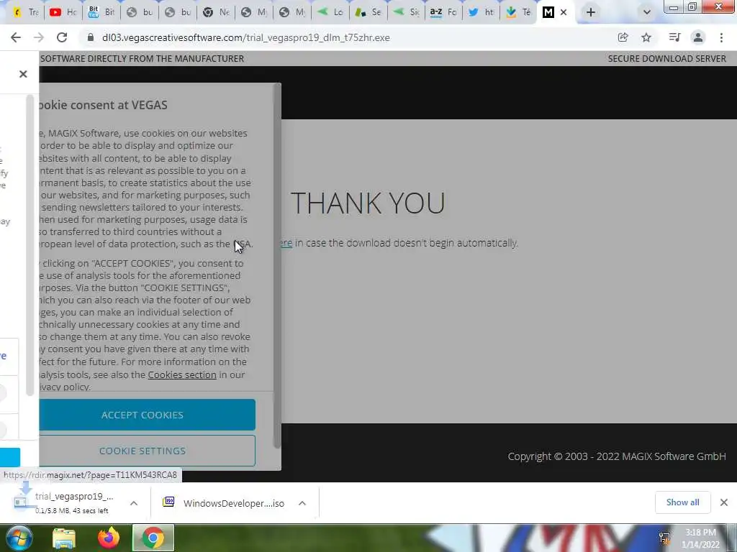
Task: Expand trial_vegaspro19 download options arrow
Action: pyautogui.click(x=134, y=503)
